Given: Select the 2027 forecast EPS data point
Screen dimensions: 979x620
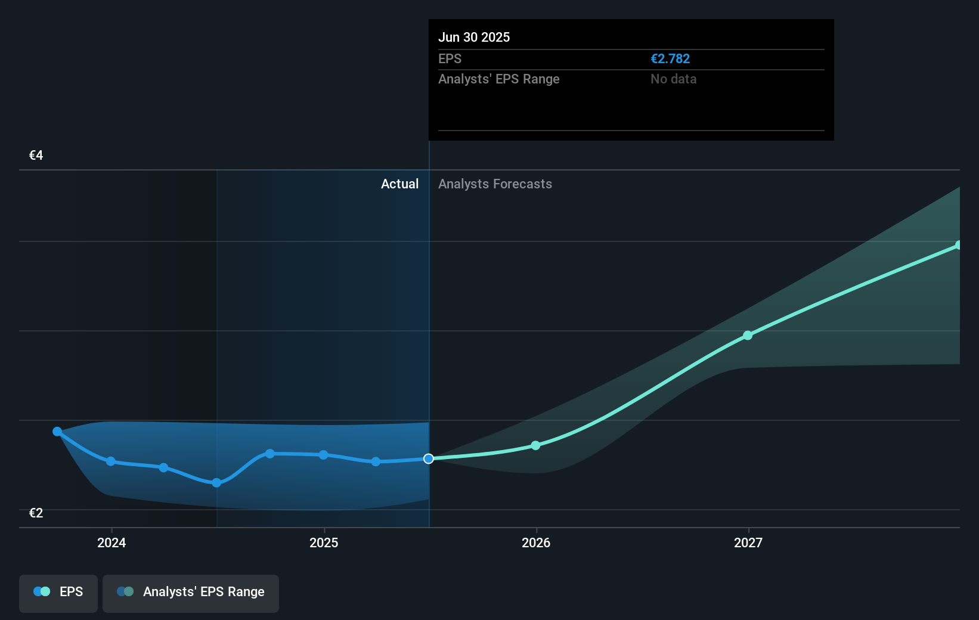Looking at the screenshot, I should point(748,335).
